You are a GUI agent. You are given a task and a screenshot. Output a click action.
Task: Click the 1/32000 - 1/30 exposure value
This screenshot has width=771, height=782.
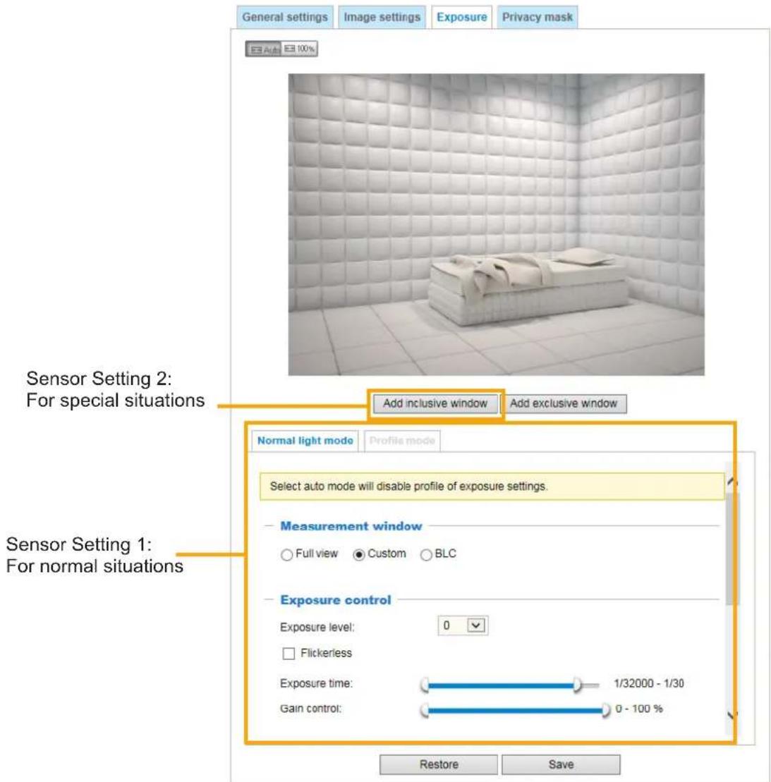649,684
